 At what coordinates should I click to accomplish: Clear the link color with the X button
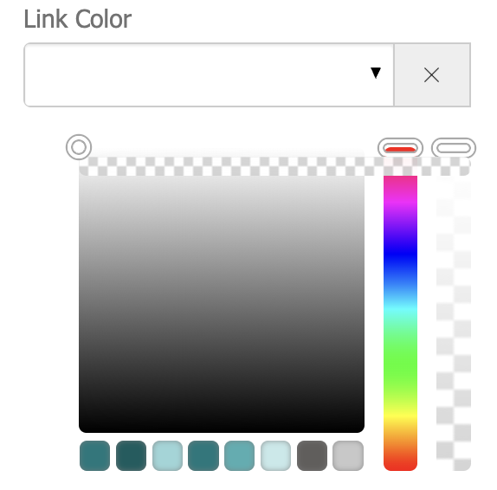[x=432, y=74]
